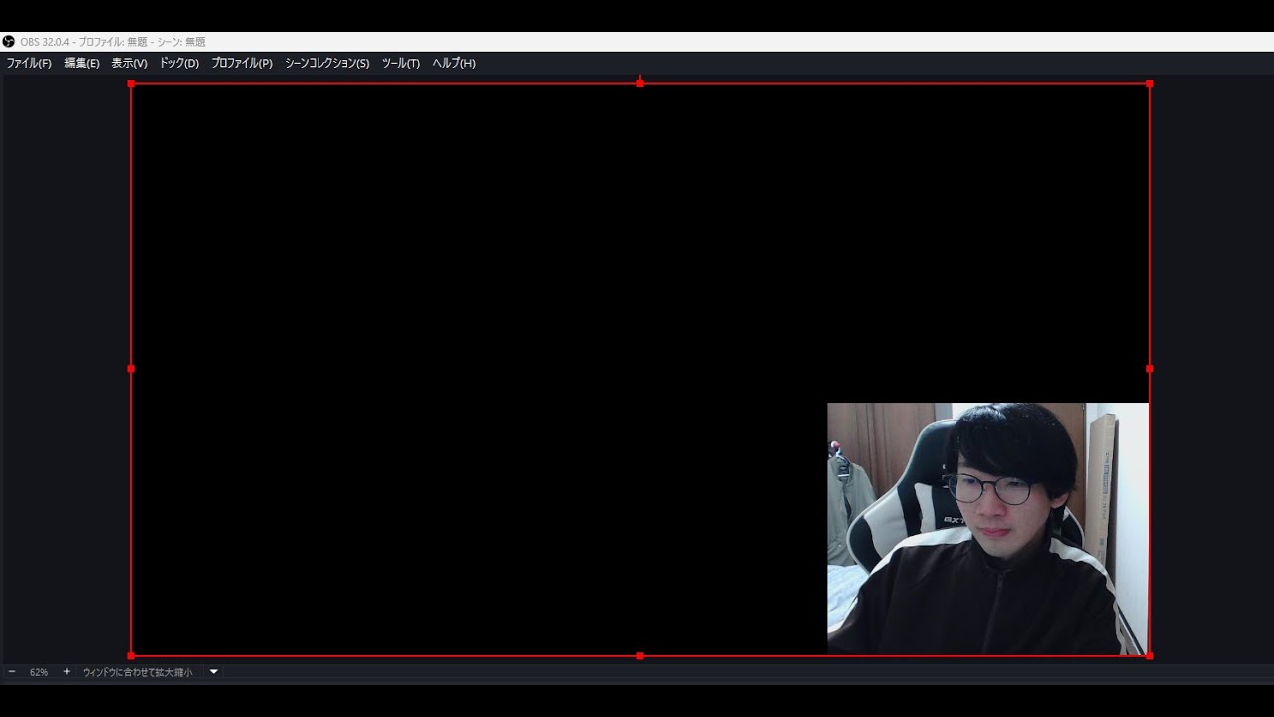Open the ヘルプ(H) menu
Image resolution: width=1274 pixels, height=717 pixels.
[454, 63]
